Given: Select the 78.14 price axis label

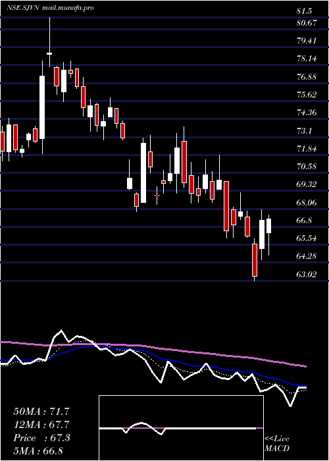Looking at the screenshot, I should pyautogui.click(x=307, y=59).
